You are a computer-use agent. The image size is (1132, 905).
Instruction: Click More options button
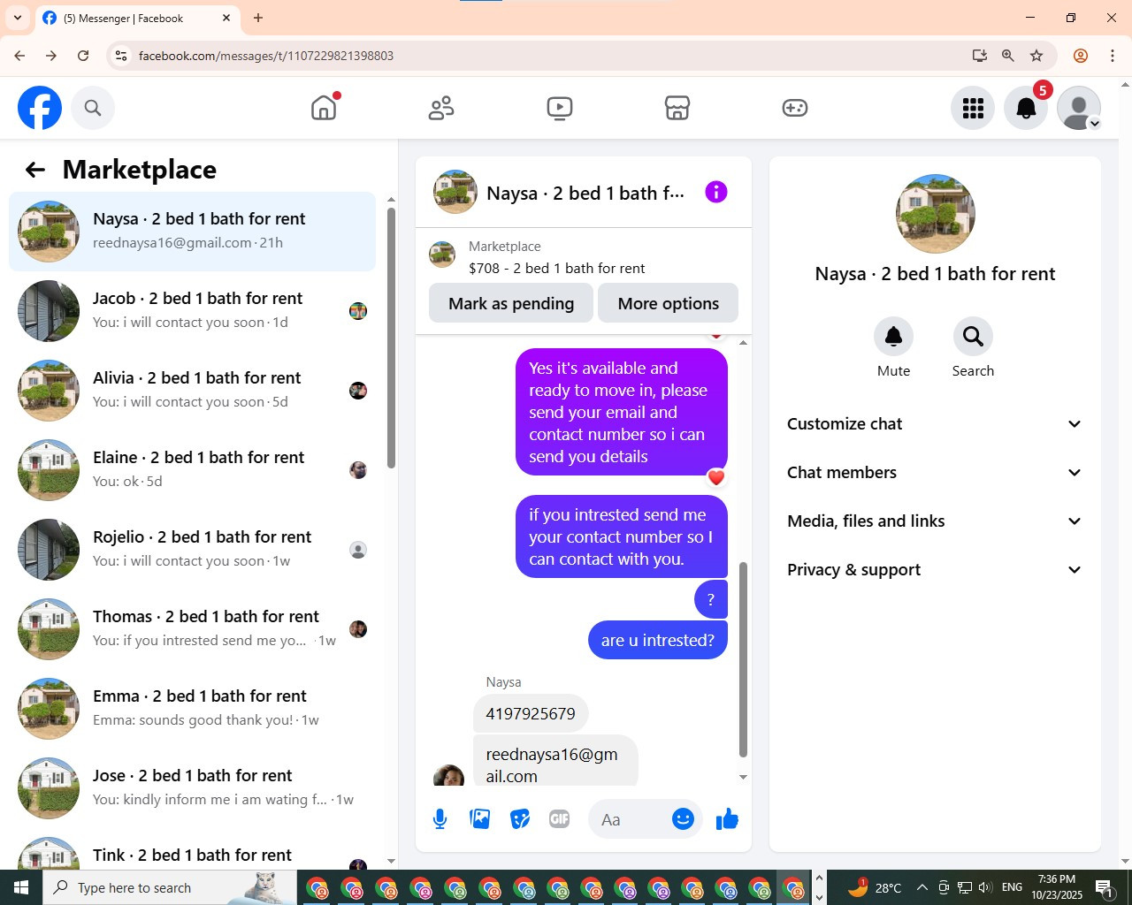pyautogui.click(x=669, y=303)
